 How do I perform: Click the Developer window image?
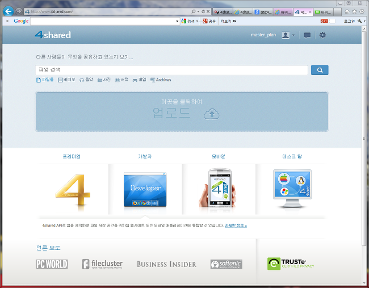pos(145,190)
